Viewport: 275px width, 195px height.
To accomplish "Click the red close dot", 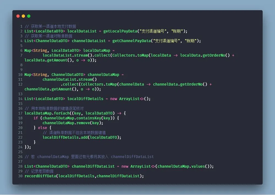I will pyautogui.click(x=18, y=16).
